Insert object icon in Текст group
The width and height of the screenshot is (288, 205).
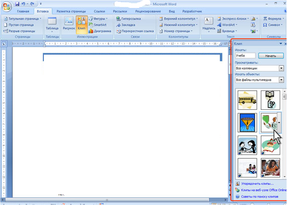pyautogui.click(x=254, y=31)
